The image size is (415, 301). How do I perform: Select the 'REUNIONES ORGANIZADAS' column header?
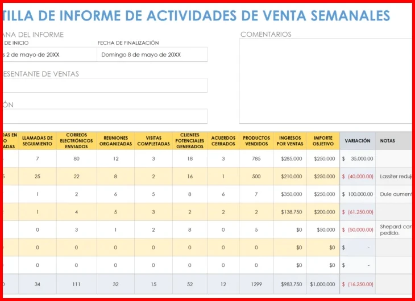[x=115, y=141]
